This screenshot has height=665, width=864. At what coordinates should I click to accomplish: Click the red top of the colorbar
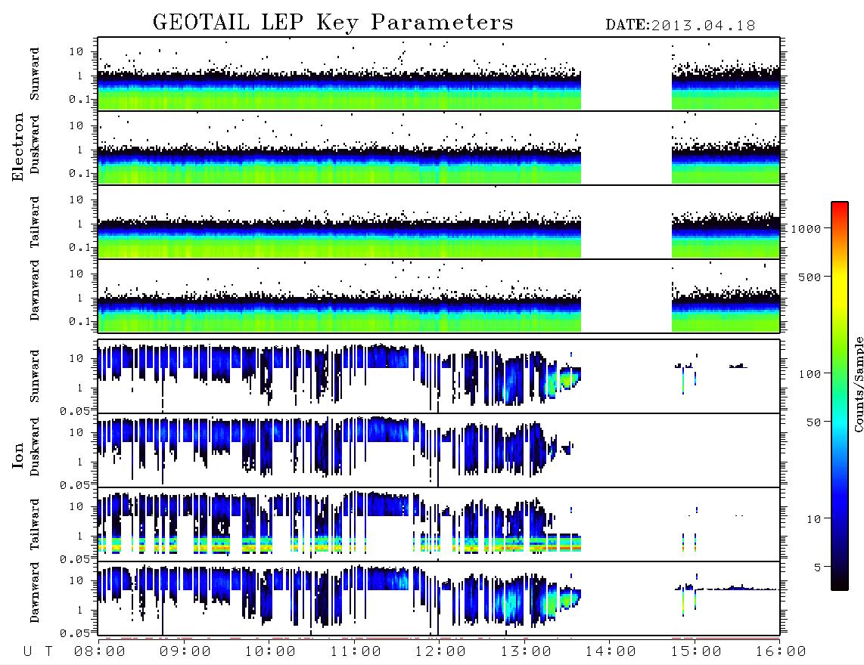click(840, 207)
